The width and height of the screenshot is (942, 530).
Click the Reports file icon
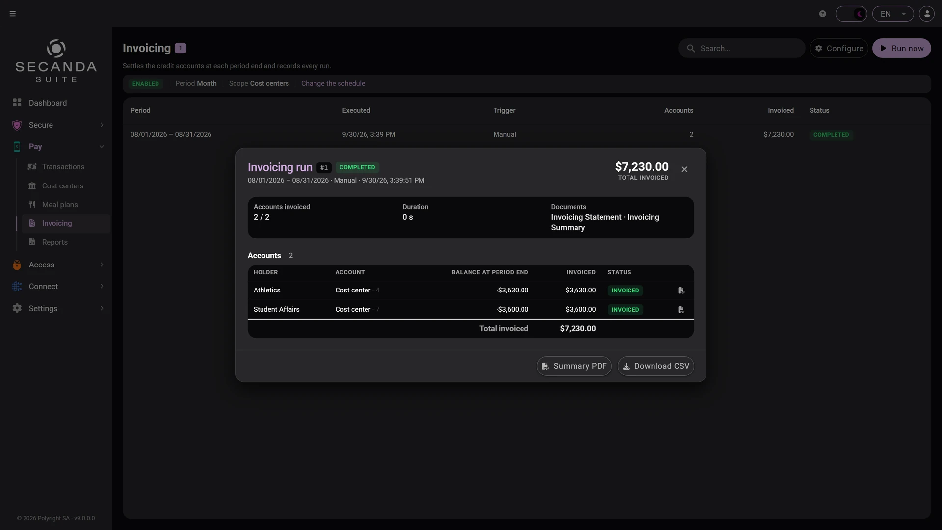pyautogui.click(x=32, y=242)
